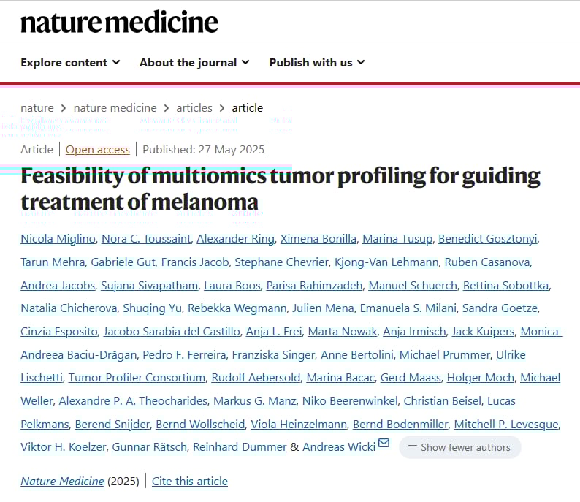Screen dimensions: 580x502
Task: Expand the Explore content menu
Action: tap(70, 62)
